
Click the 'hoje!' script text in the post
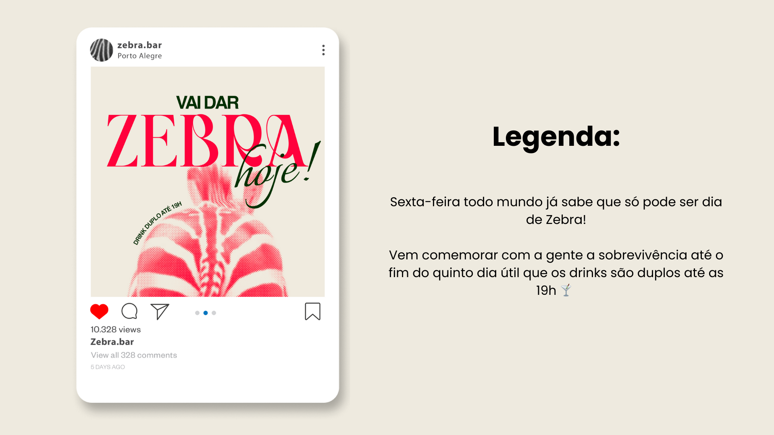click(277, 174)
